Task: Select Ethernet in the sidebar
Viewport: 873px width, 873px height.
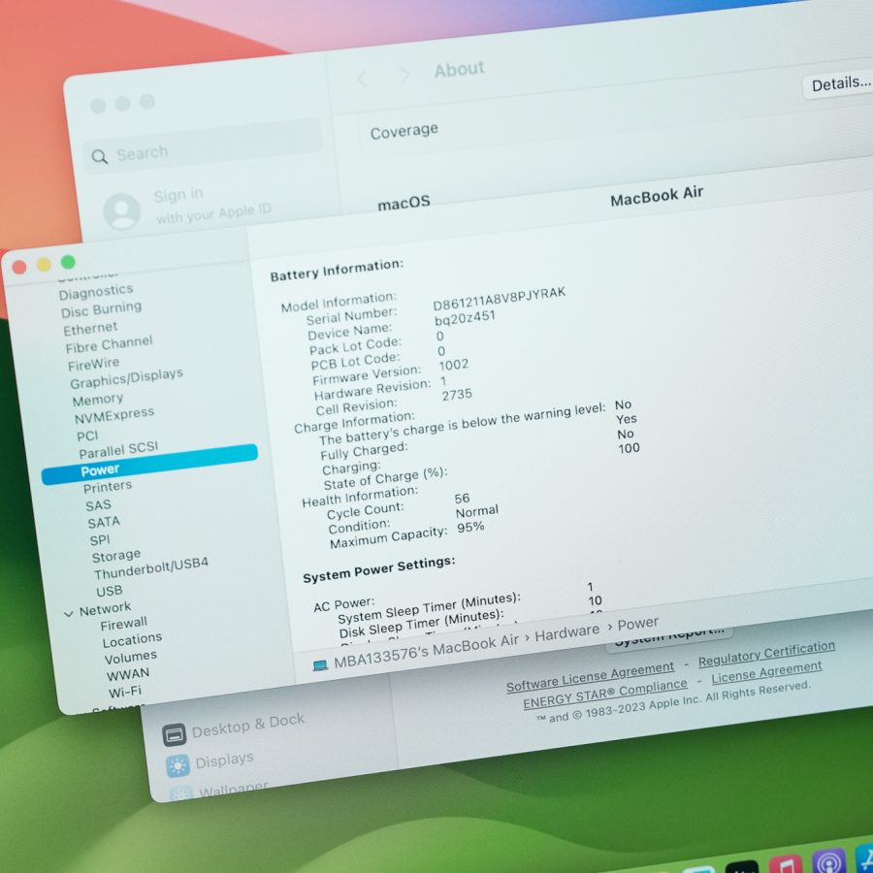Action: (x=90, y=329)
